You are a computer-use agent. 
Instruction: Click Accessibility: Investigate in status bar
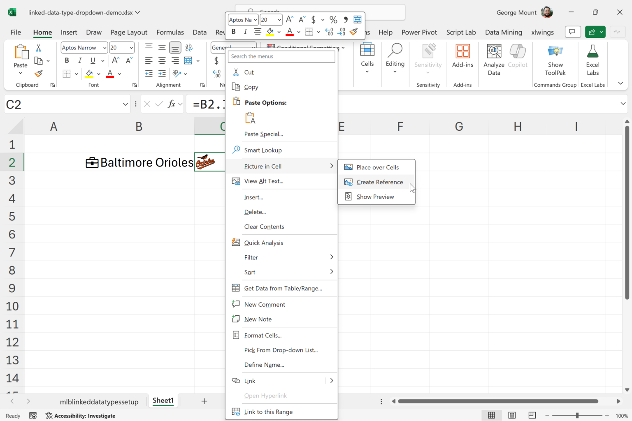coord(81,416)
